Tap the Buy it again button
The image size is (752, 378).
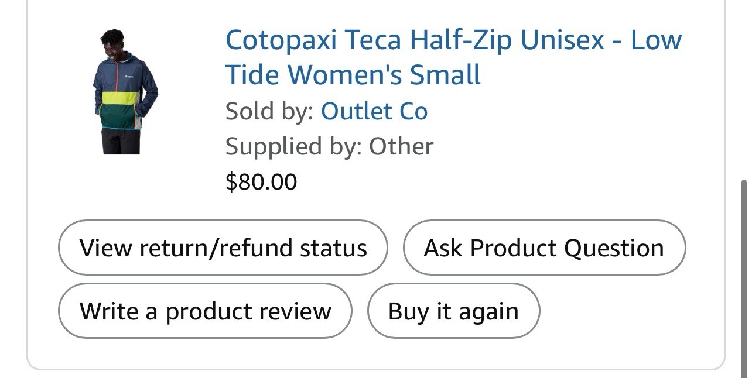tap(453, 311)
